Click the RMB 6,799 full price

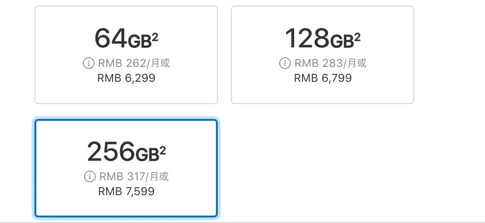point(323,78)
